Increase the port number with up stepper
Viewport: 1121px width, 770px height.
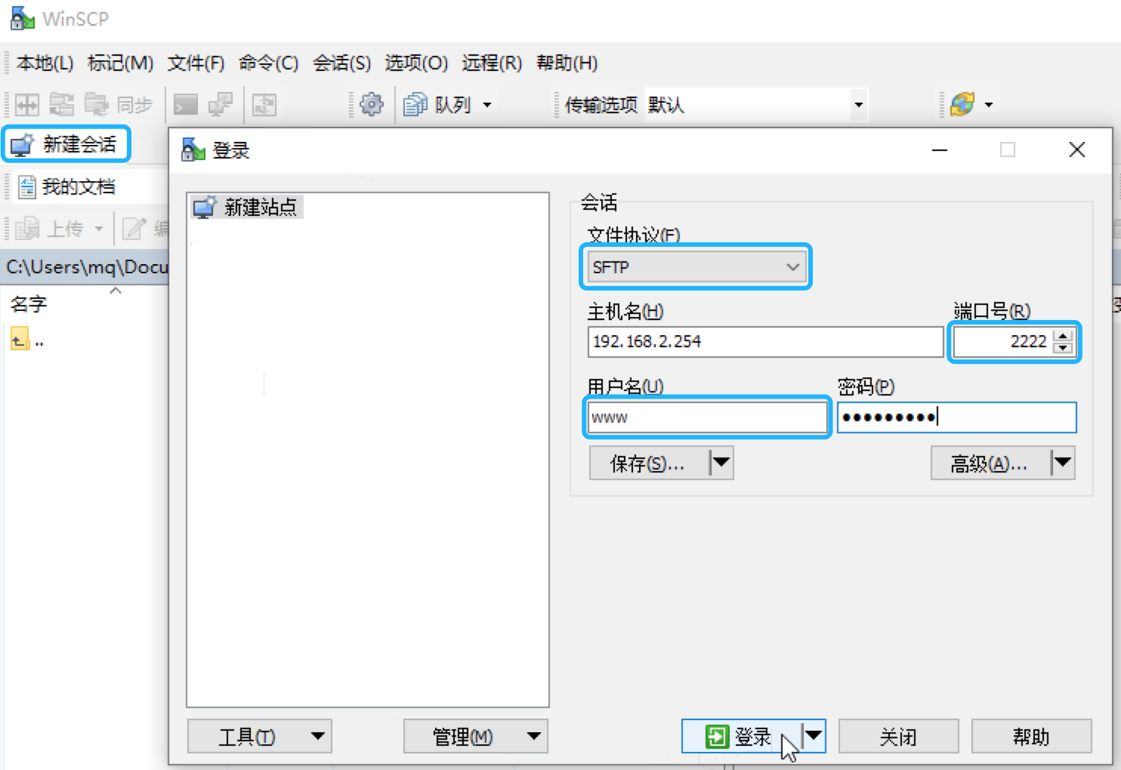coord(1063,336)
